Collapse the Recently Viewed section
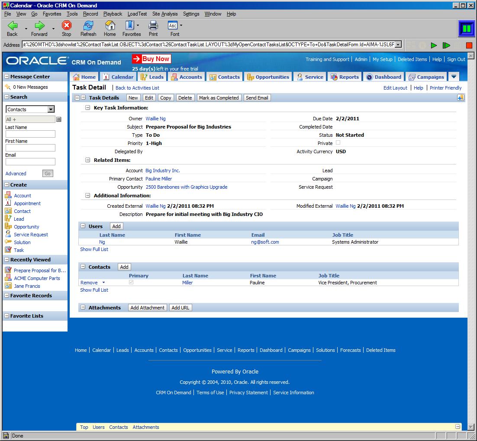This screenshot has width=477, height=441. (6, 260)
